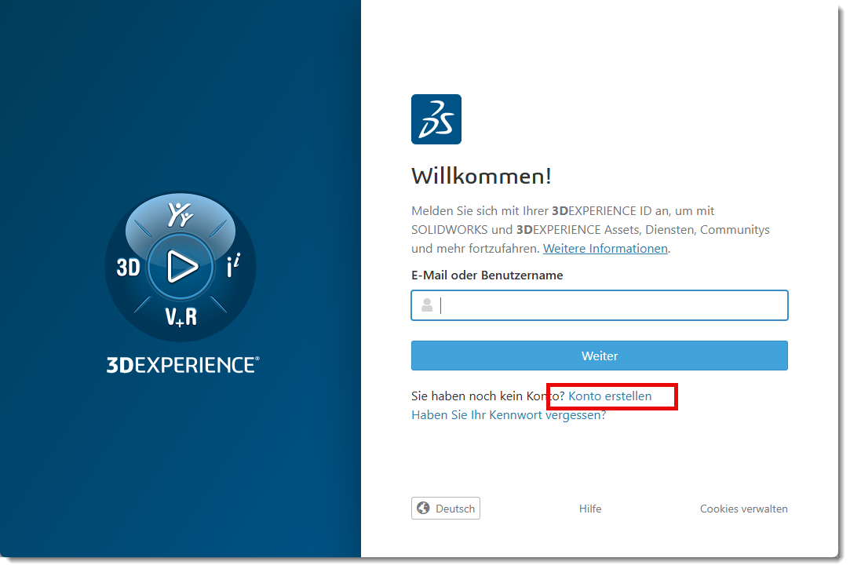Image resolution: width=850 pixels, height=569 pixels.
Task: Click the Dassault Systèmes 3DS logo icon
Action: (x=436, y=119)
